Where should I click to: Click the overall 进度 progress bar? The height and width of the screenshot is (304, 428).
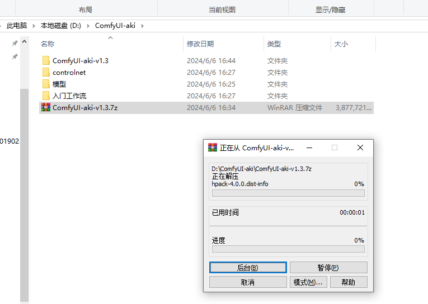[288, 249]
